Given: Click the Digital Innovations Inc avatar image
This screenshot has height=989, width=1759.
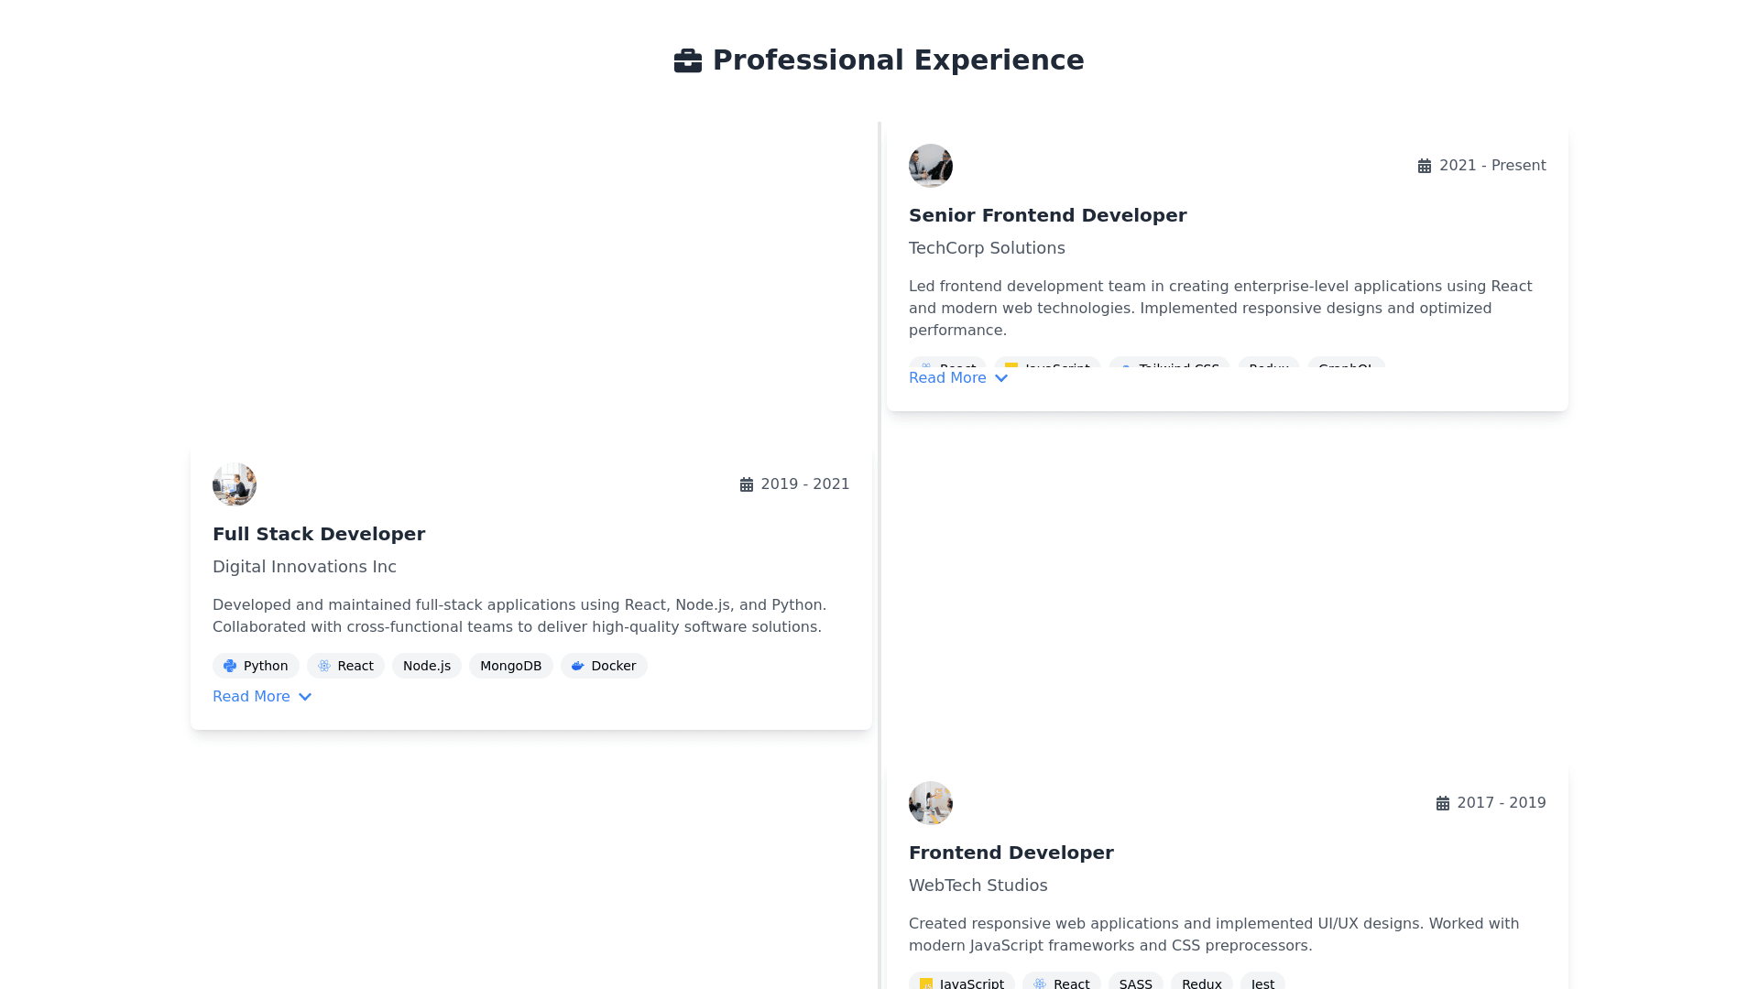Looking at the screenshot, I should tap(234, 484).
